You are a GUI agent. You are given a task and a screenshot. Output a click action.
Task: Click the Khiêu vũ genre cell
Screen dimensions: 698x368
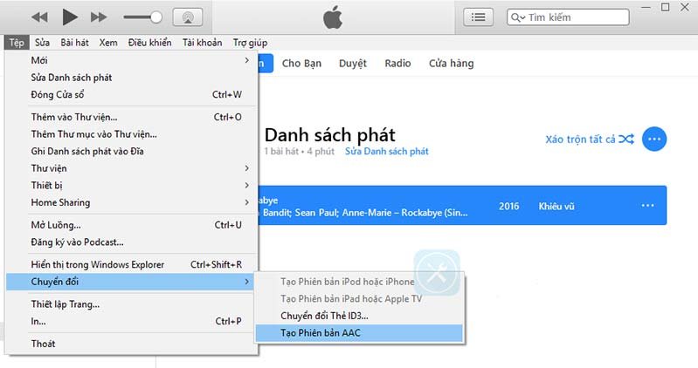point(556,207)
